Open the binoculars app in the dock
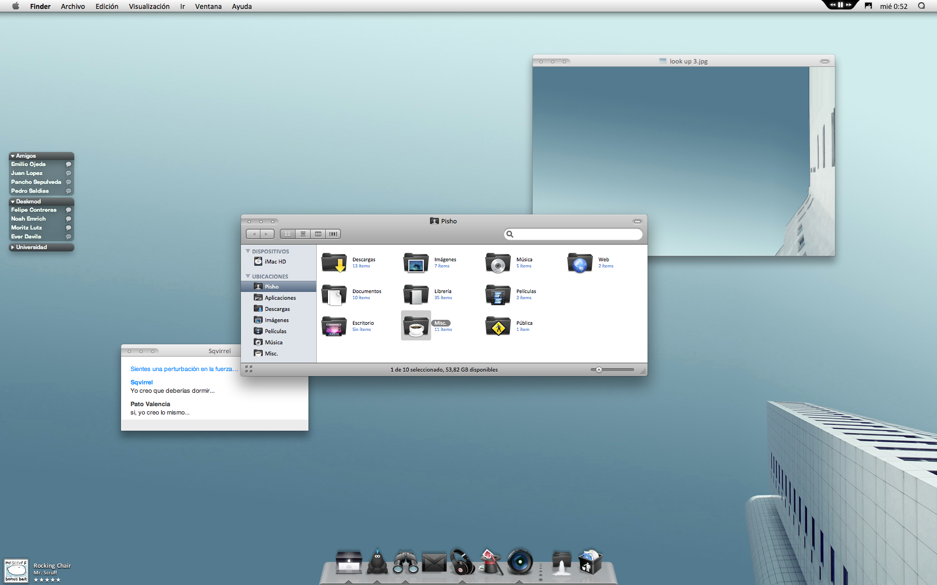The image size is (937, 585). tap(405, 562)
